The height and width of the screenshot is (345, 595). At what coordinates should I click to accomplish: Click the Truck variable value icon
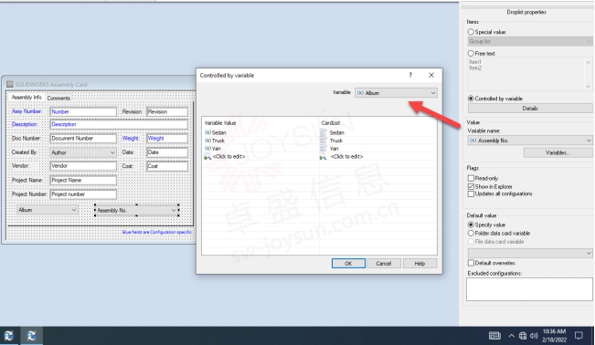tap(207, 141)
